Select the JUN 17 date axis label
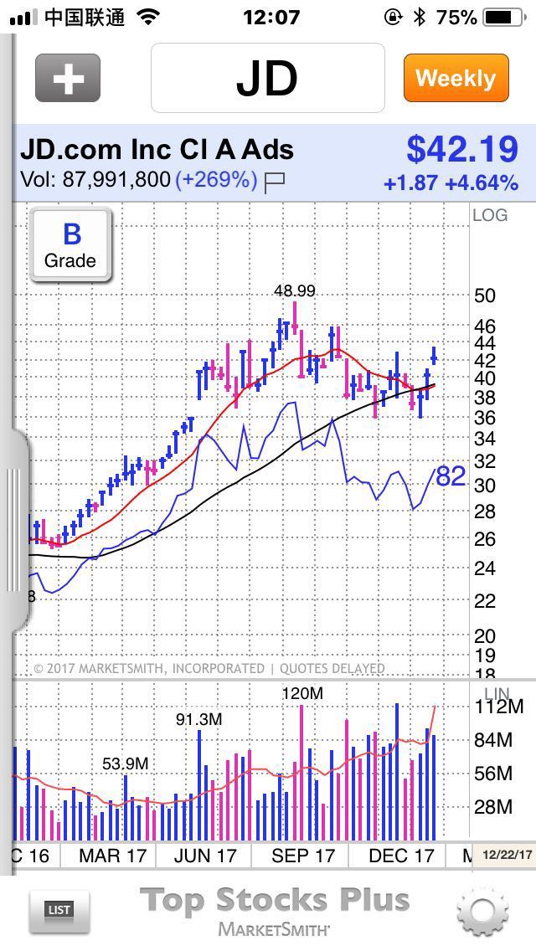The width and height of the screenshot is (536, 951). (x=205, y=856)
